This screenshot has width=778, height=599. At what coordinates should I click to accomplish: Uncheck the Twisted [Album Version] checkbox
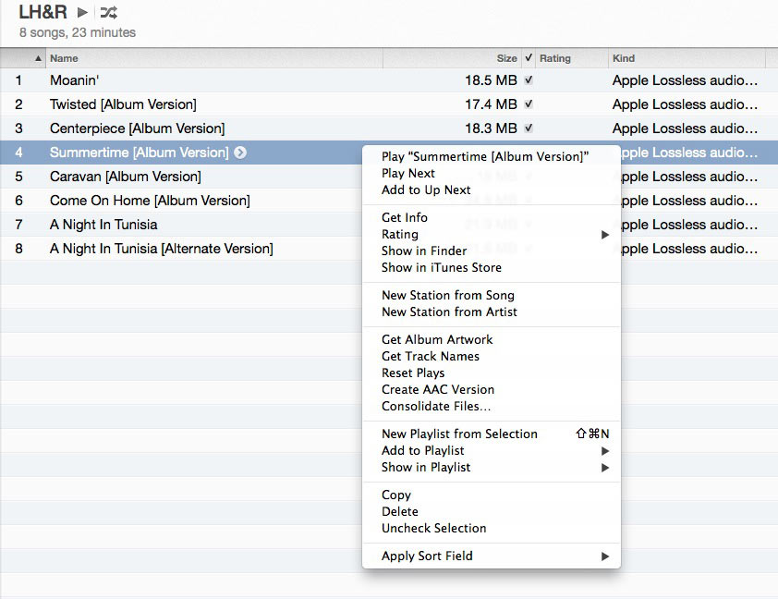527,104
